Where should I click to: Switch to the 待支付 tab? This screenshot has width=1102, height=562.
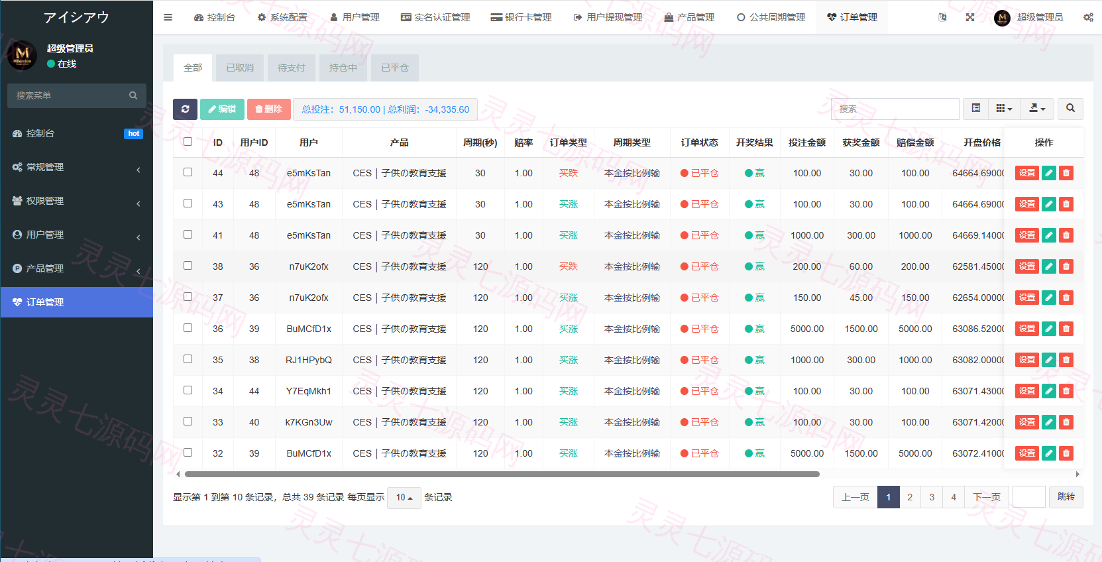tap(292, 68)
